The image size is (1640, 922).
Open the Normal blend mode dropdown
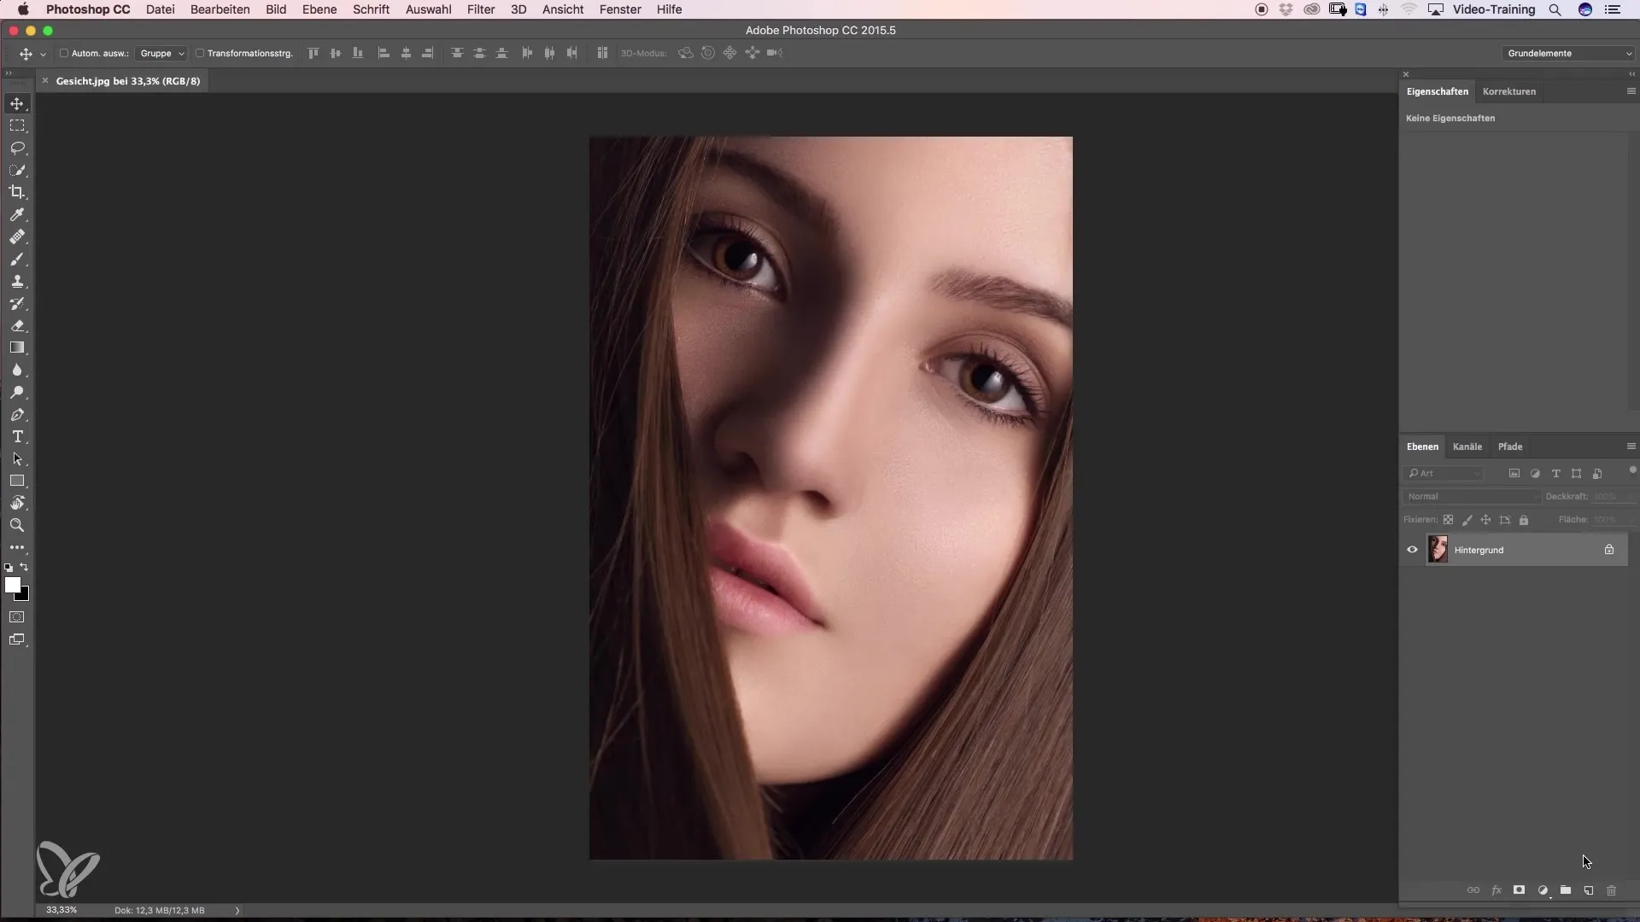pos(1472,496)
